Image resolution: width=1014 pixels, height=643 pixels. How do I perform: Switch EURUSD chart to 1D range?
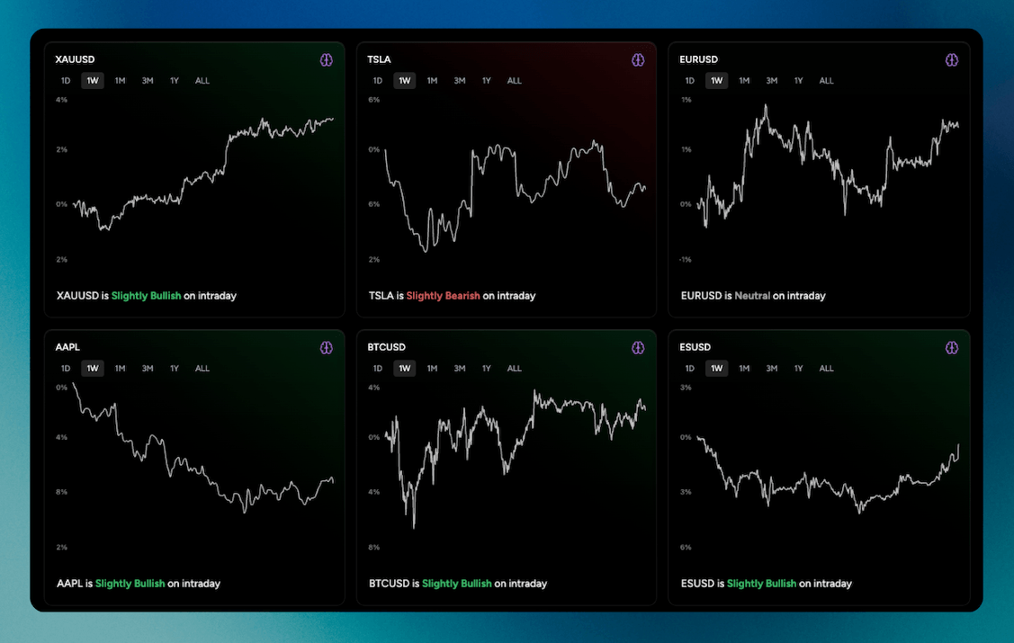[689, 81]
